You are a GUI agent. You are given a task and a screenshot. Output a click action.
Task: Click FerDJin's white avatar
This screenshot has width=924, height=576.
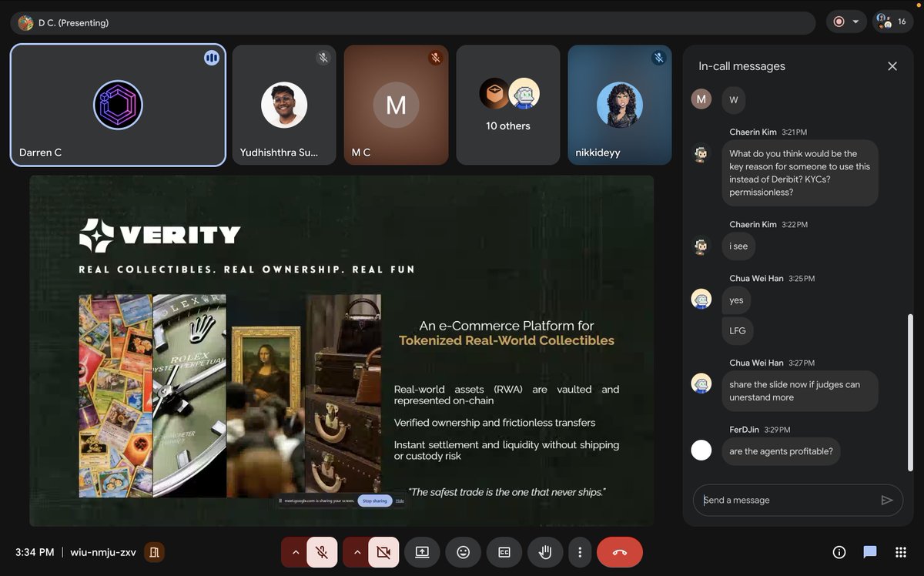(x=701, y=450)
